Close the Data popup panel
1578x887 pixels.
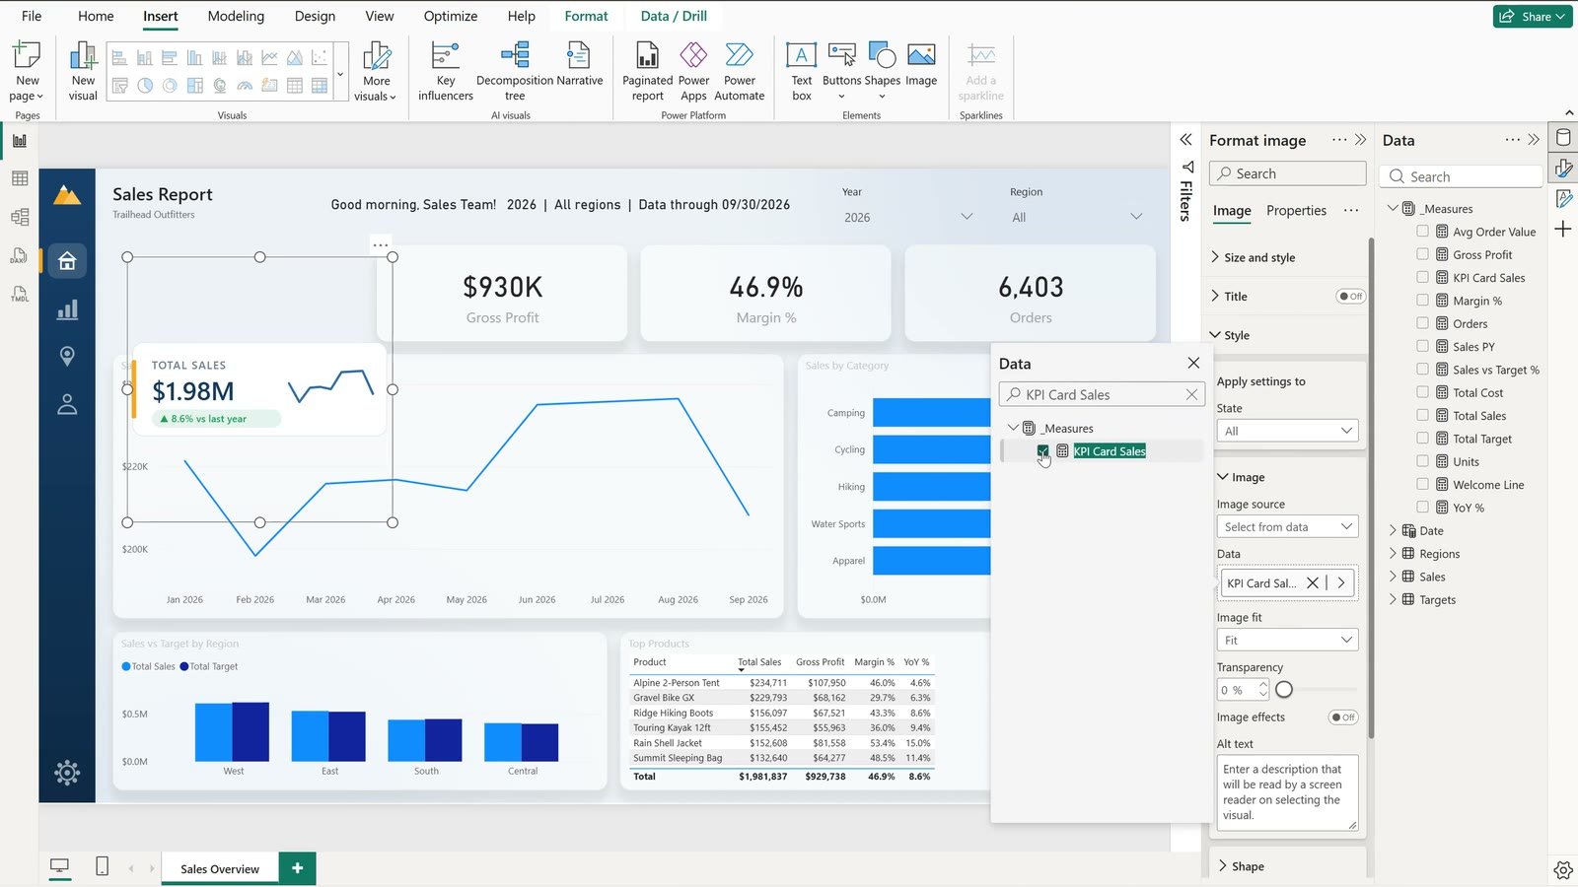click(1193, 363)
